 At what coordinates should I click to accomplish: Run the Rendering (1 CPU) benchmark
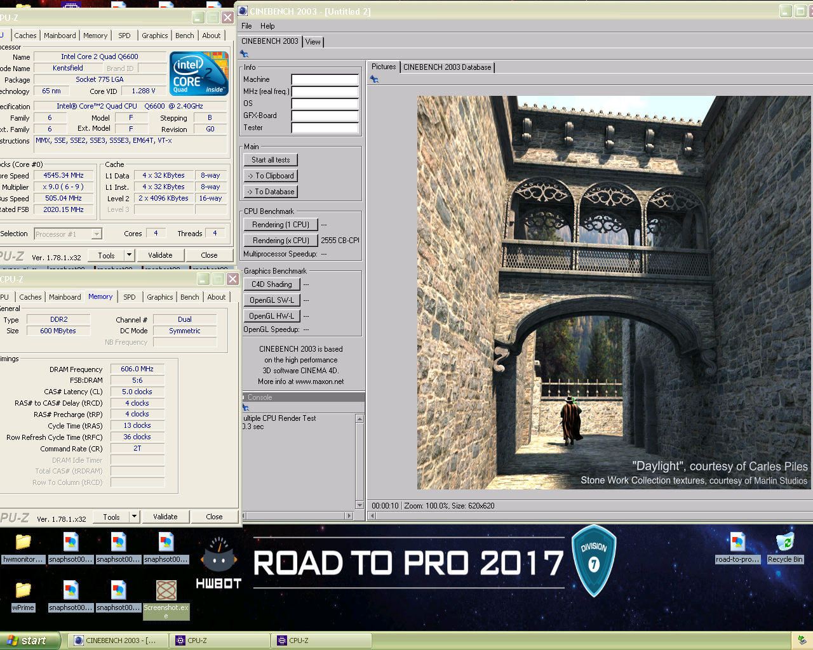281,225
